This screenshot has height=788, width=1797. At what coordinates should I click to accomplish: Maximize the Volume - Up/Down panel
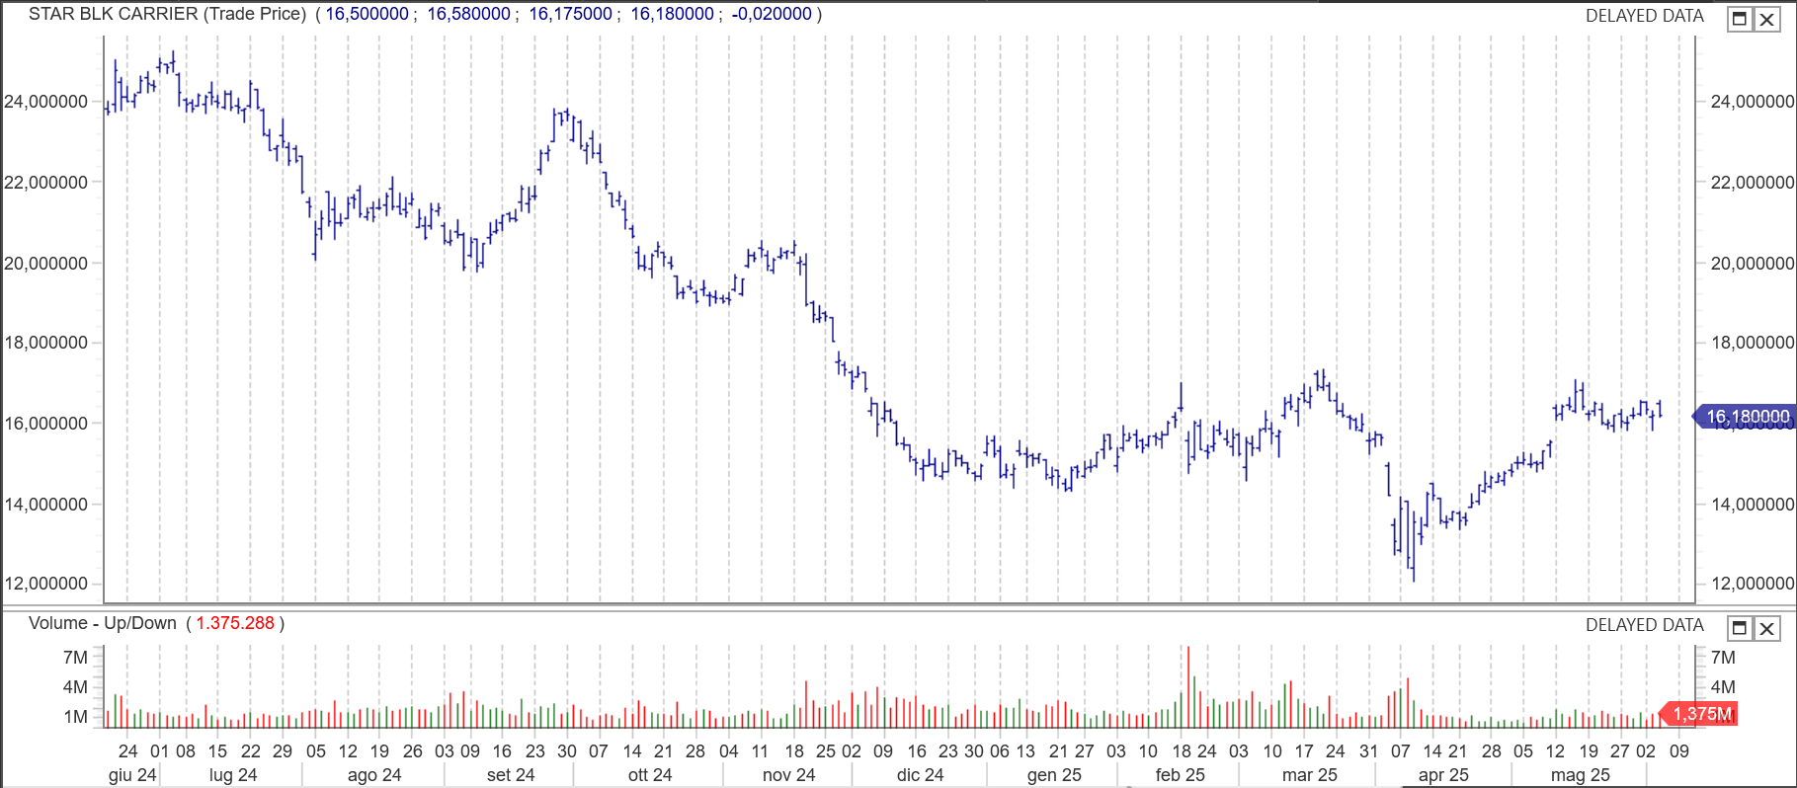pos(1740,628)
